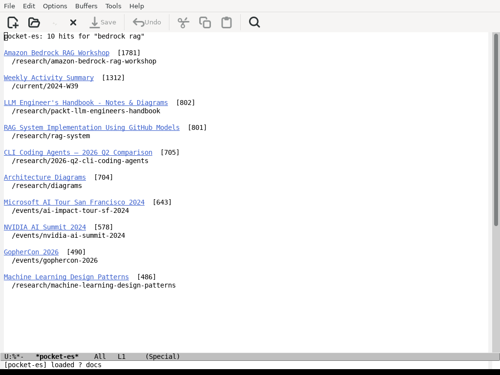500x375 pixels.
Task: Open the Buffers menu
Action: point(86,6)
